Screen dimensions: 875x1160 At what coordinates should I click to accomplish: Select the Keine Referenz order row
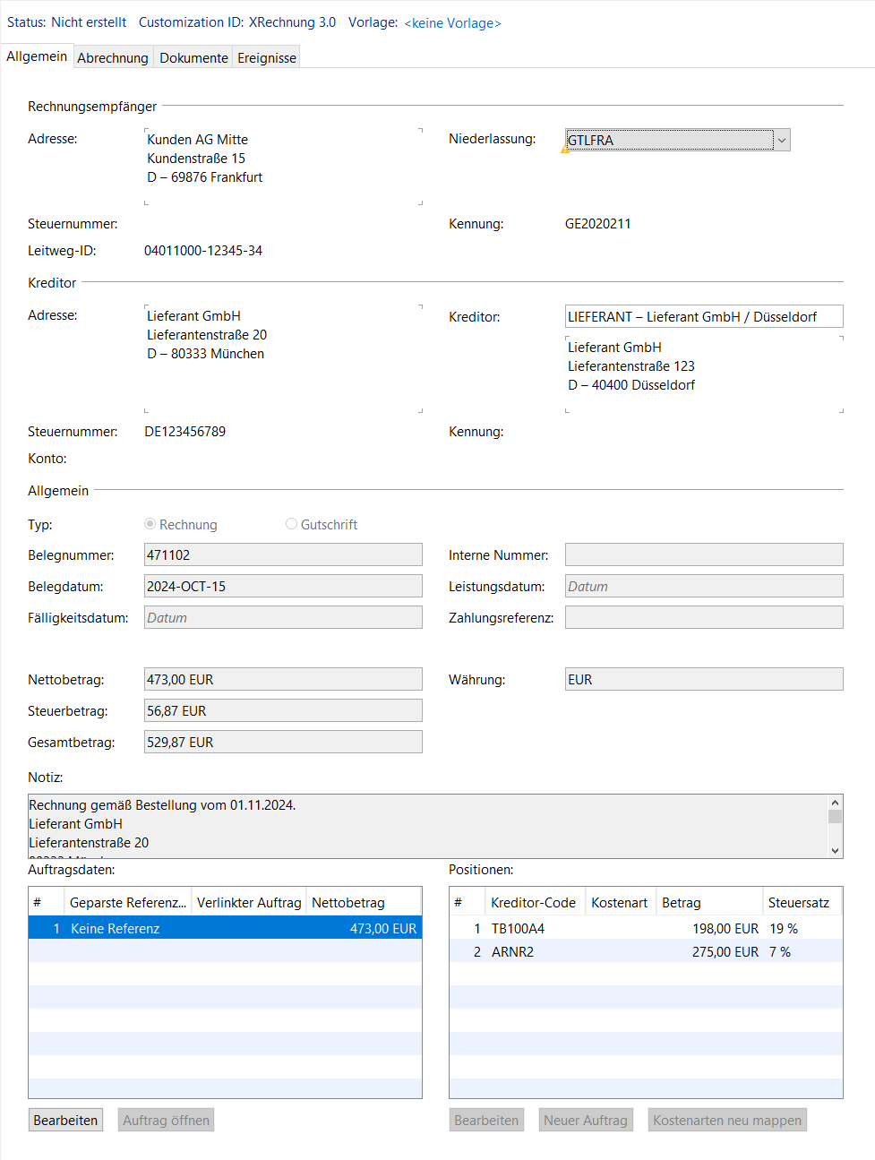click(x=225, y=928)
